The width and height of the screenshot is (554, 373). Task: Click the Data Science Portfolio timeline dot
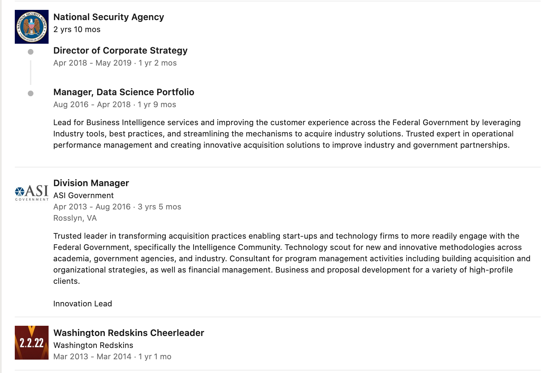tap(31, 93)
